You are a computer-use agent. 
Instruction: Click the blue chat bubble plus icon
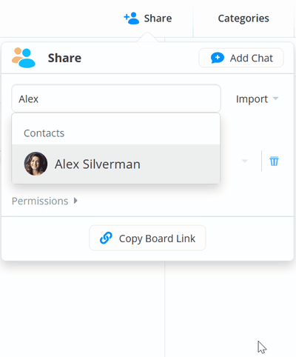point(218,58)
